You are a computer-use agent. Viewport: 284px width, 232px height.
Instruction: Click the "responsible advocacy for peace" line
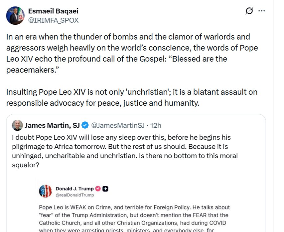coord(102,103)
